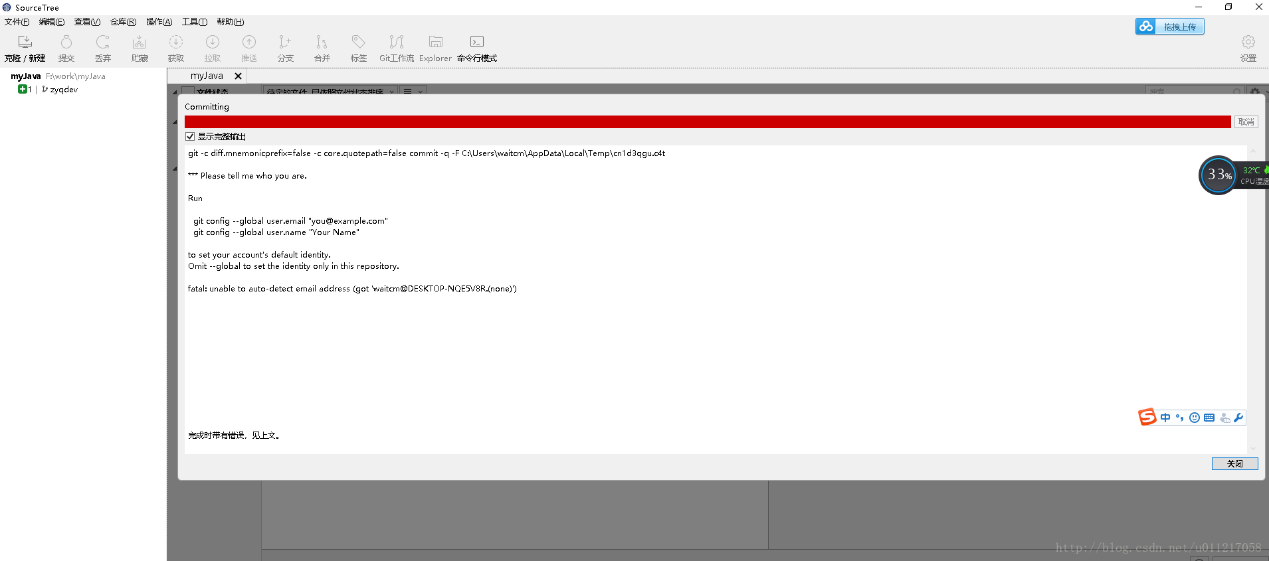Click the cloud upload (拖拽上传) button
1269x561 pixels.
[1169, 27]
